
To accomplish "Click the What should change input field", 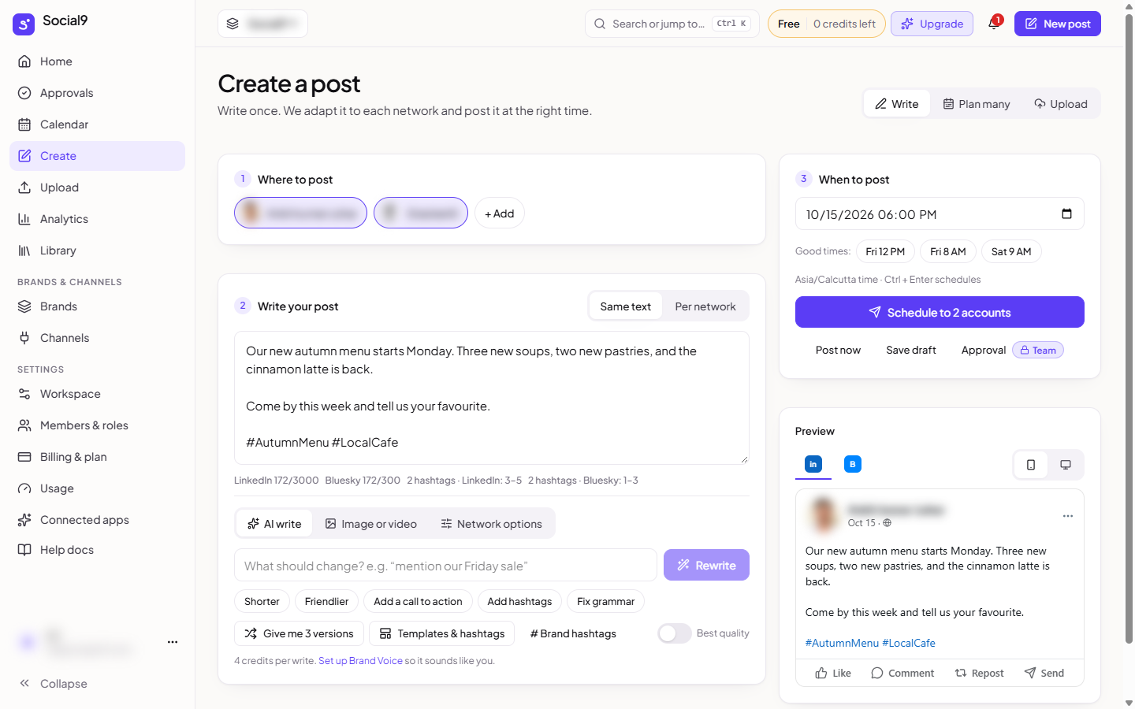I will (x=445, y=566).
